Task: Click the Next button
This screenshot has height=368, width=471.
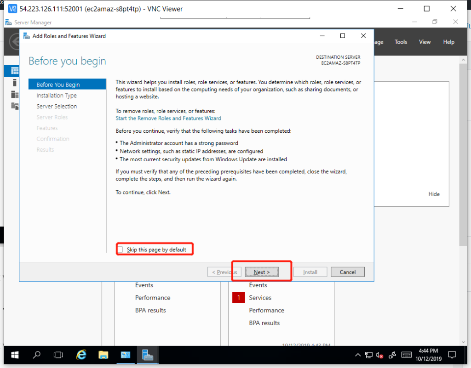Action: click(x=261, y=272)
